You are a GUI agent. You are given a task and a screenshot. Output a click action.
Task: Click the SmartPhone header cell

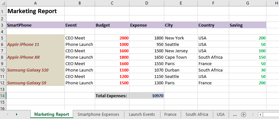pos(35,25)
